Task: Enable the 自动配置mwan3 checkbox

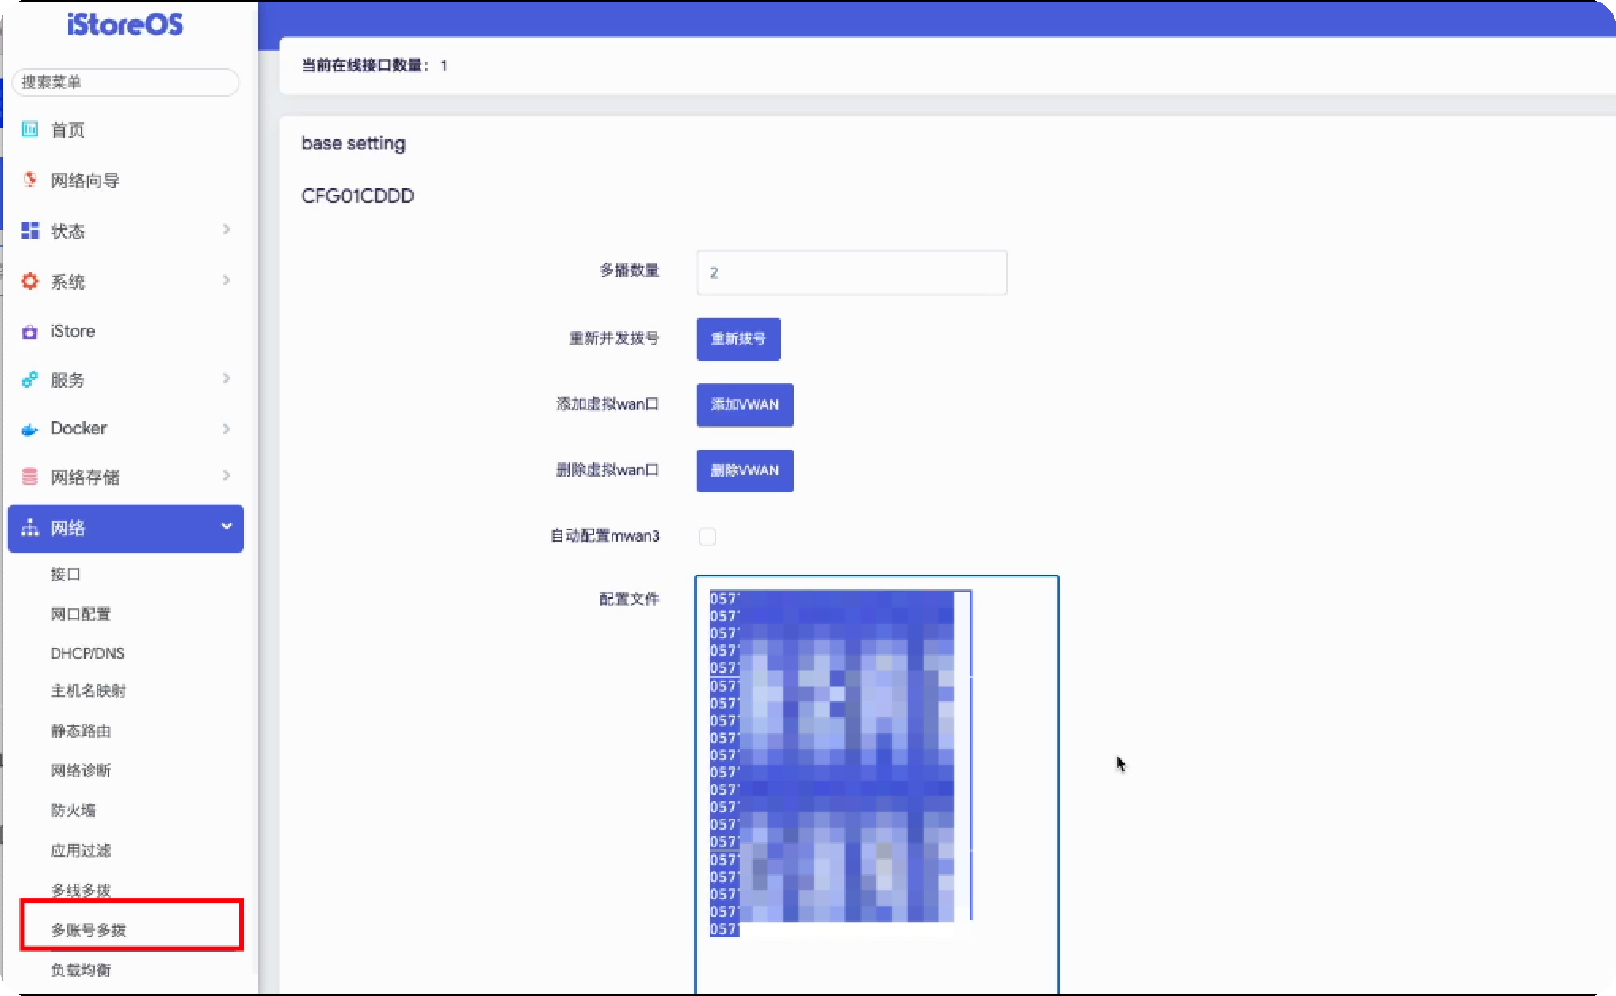Action: (707, 537)
